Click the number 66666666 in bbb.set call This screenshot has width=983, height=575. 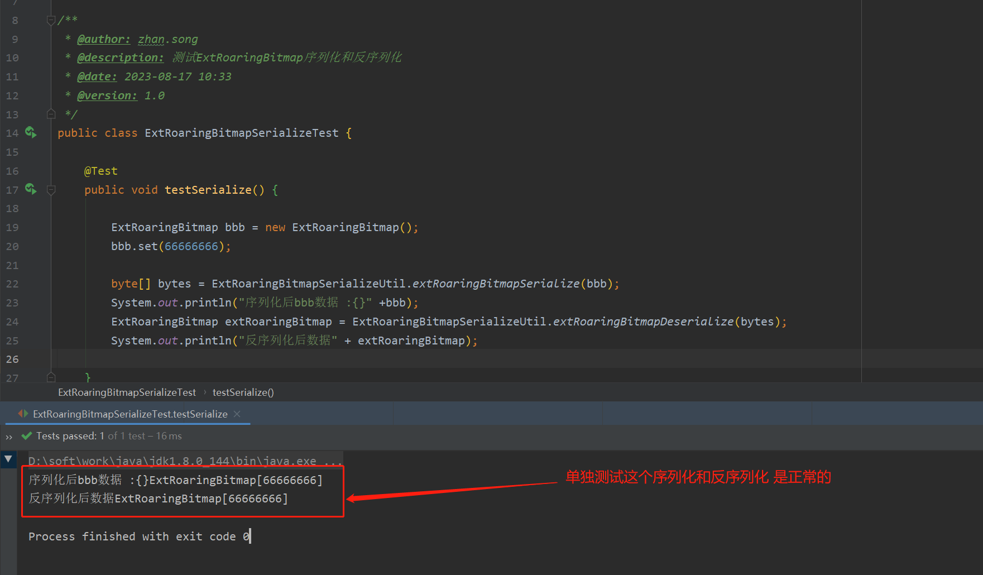[x=191, y=246]
